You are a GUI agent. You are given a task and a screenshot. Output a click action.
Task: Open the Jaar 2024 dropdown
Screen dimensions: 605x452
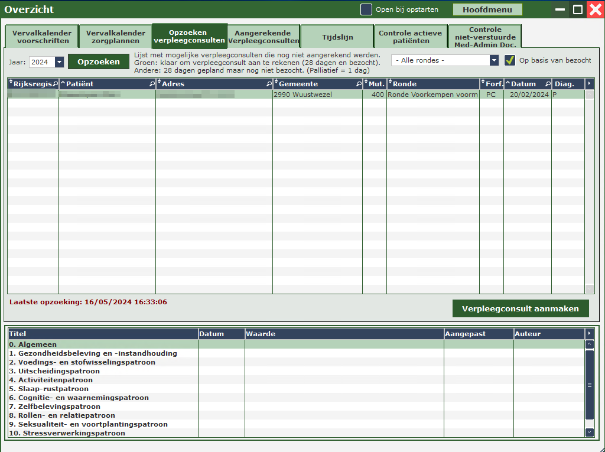click(58, 62)
